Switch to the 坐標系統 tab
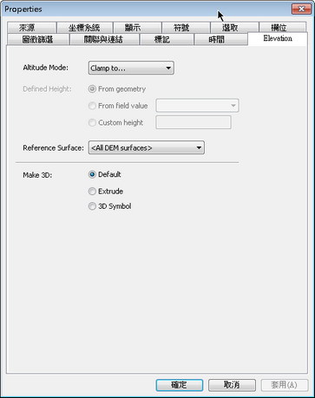The image size is (315, 398). pos(84,28)
